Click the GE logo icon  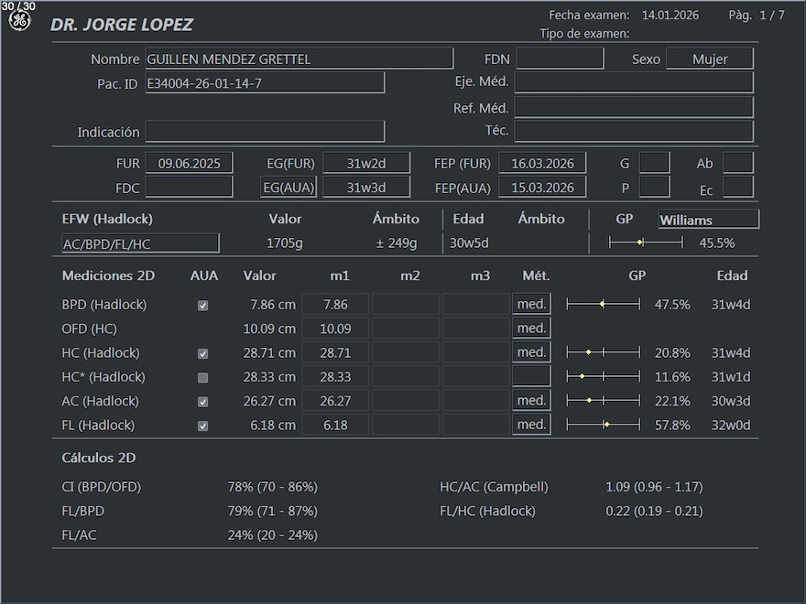point(19,21)
